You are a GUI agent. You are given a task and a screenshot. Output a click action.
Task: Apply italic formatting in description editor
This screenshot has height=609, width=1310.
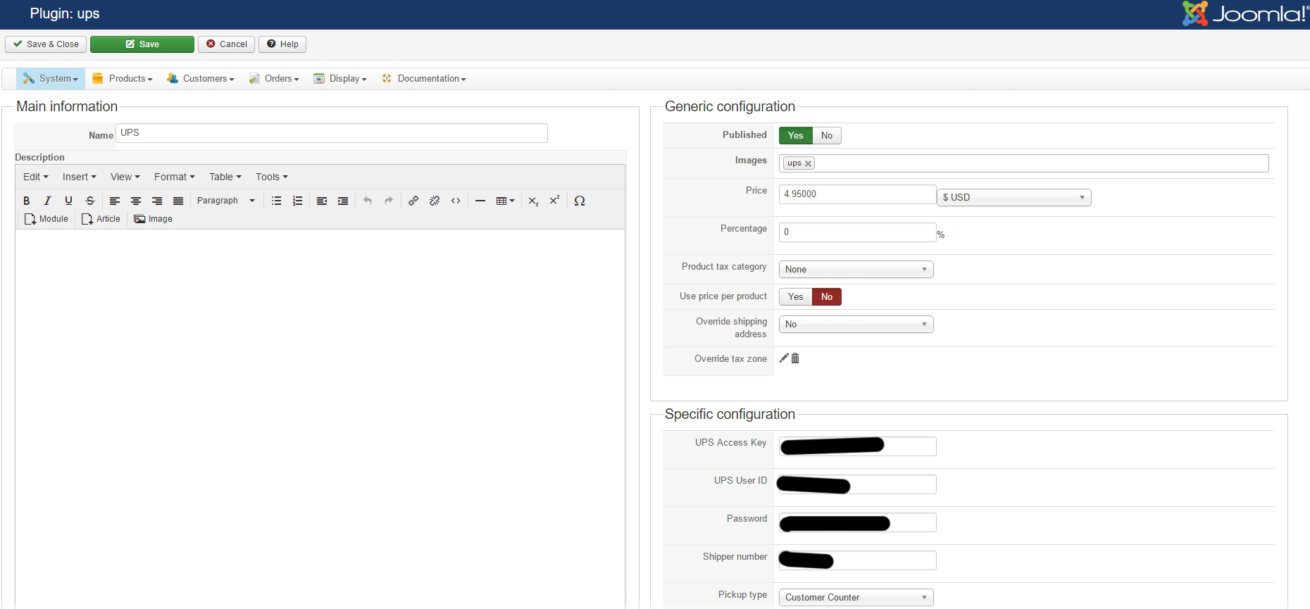(x=47, y=201)
